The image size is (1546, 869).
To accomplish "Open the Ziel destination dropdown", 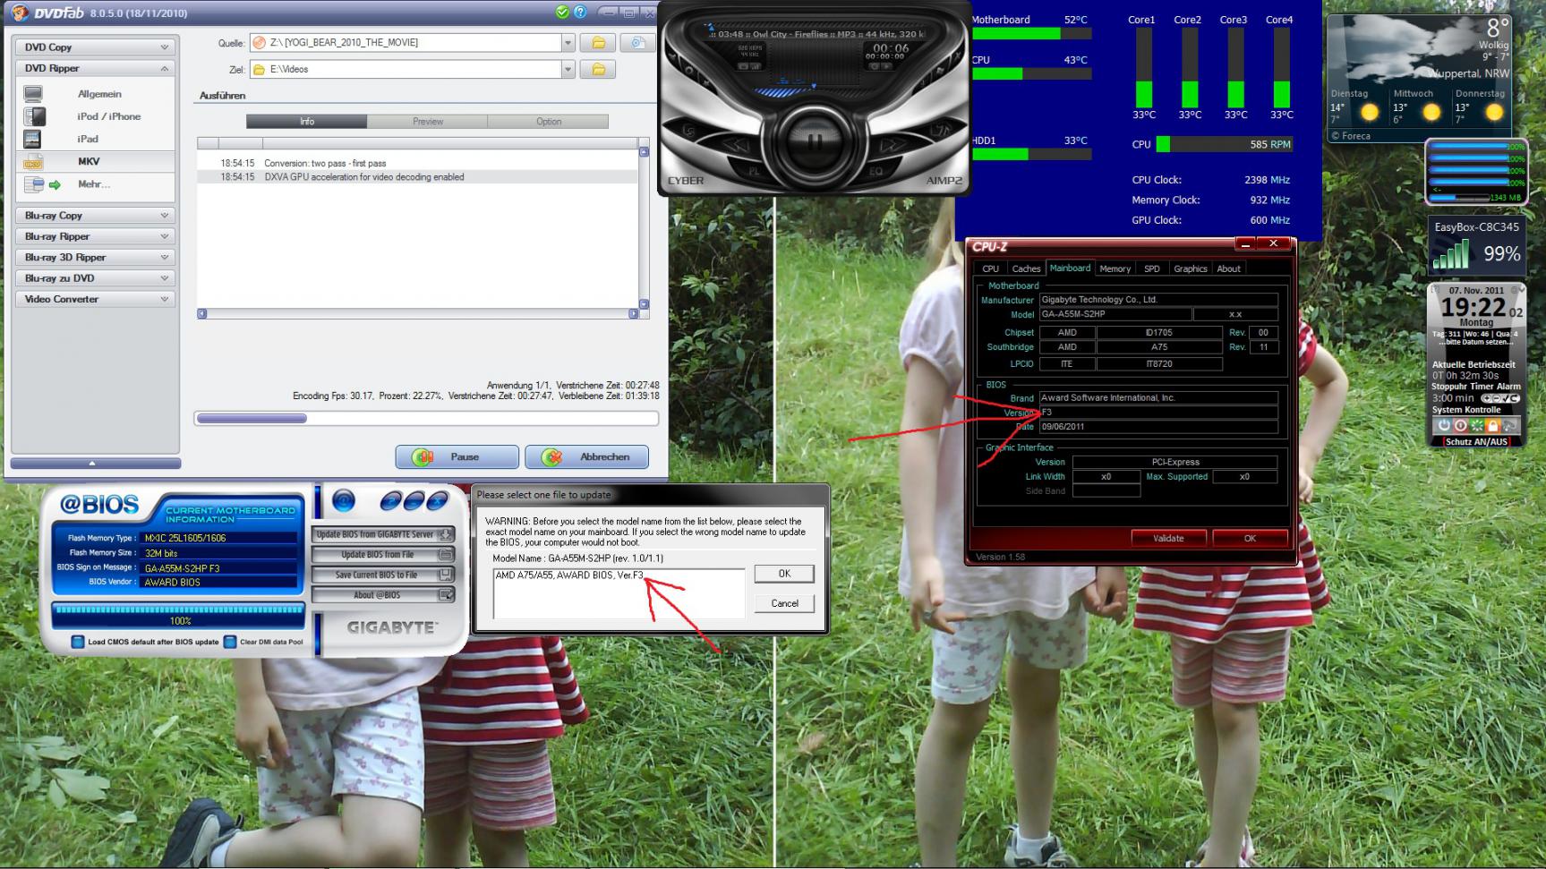I will coord(568,69).
